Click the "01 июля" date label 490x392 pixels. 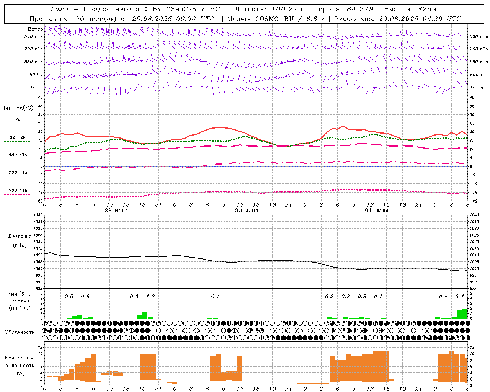pos(377,211)
